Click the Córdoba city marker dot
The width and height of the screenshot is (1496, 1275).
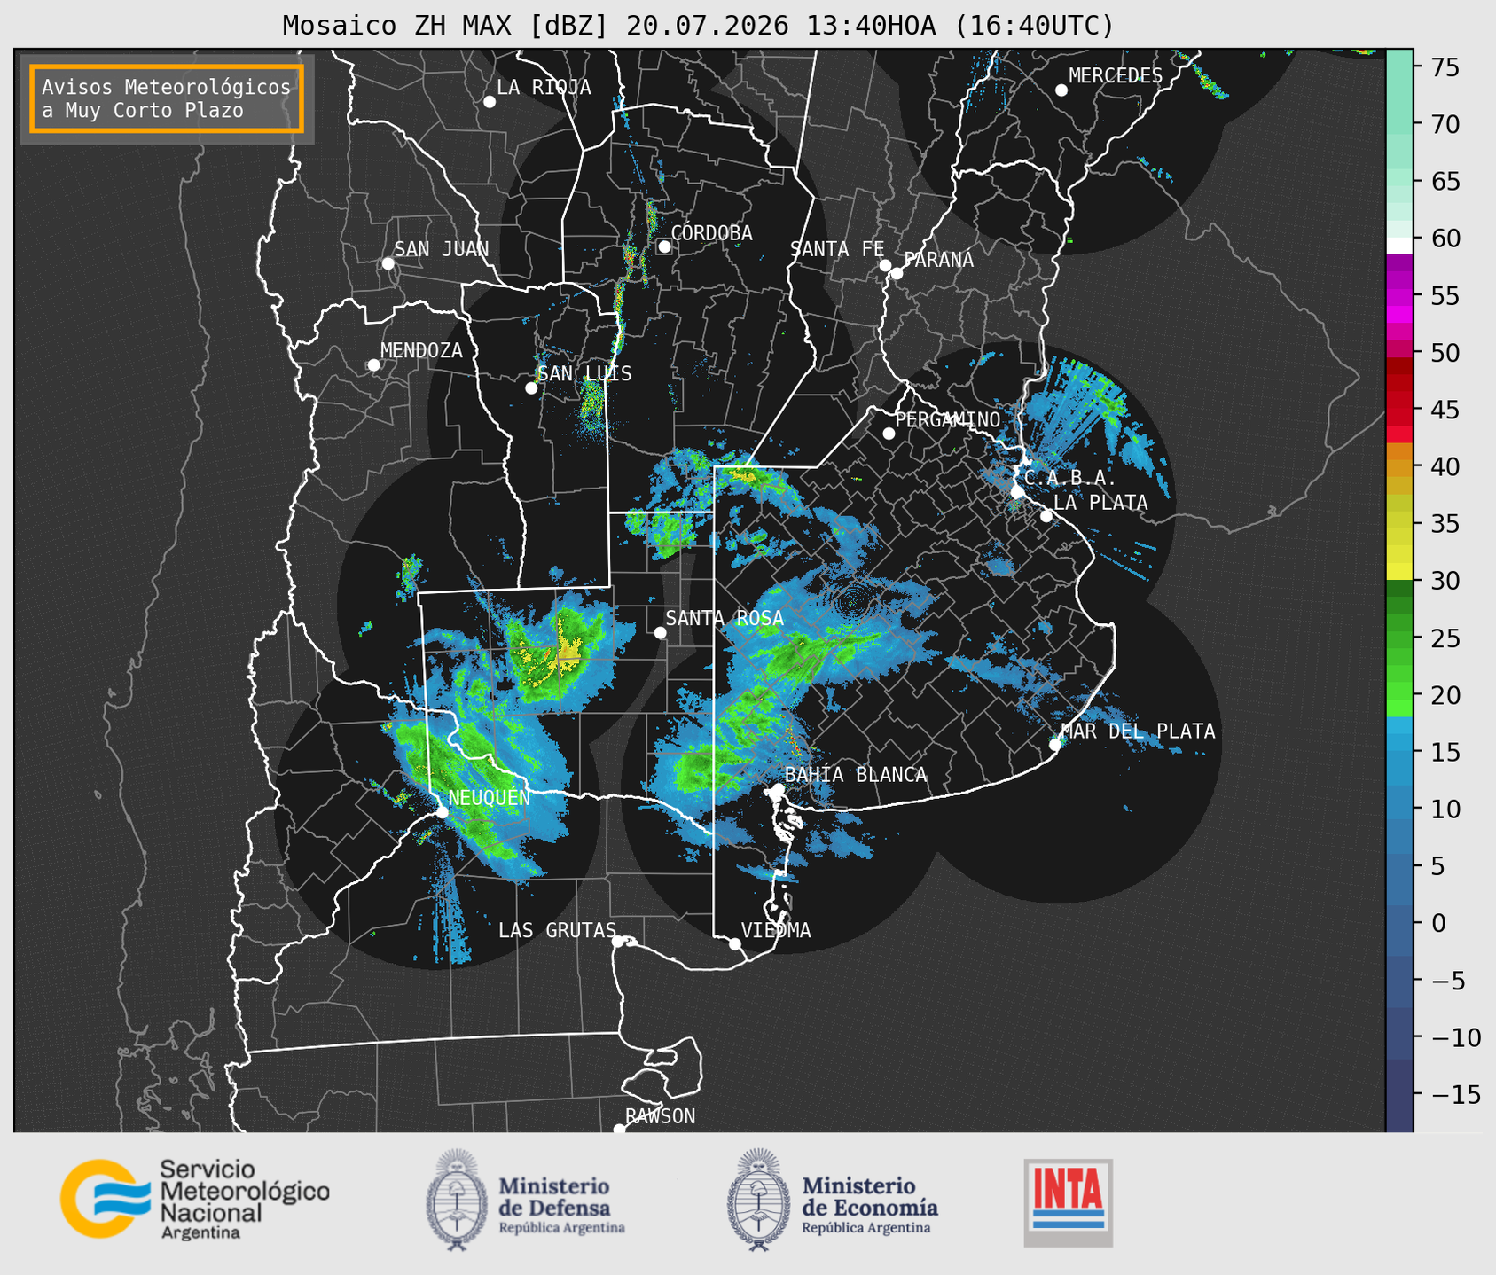pyautogui.click(x=664, y=246)
